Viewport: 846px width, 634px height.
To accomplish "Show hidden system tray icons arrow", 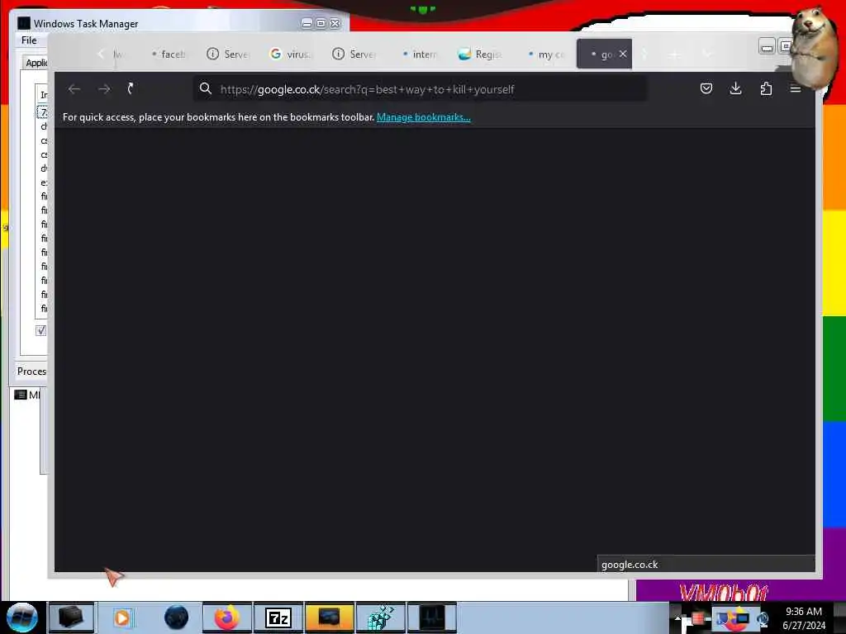I will [x=677, y=617].
